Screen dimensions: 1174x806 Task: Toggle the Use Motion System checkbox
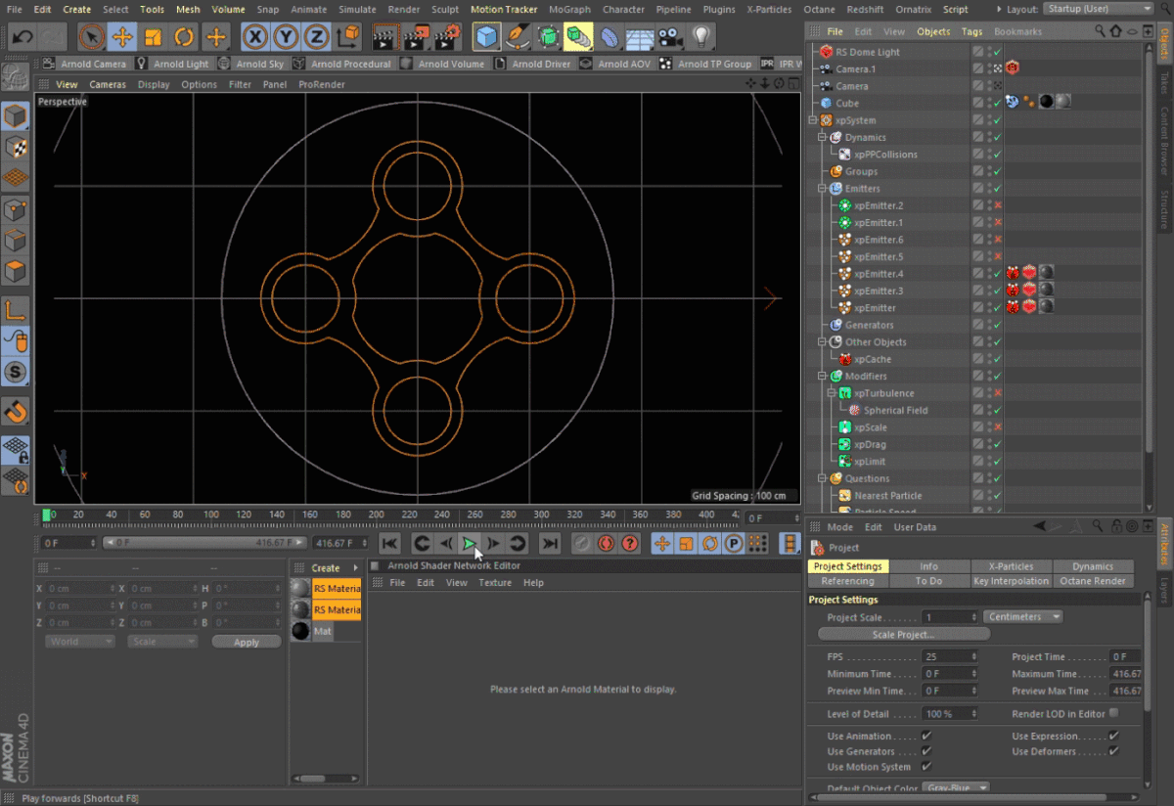pyautogui.click(x=926, y=767)
